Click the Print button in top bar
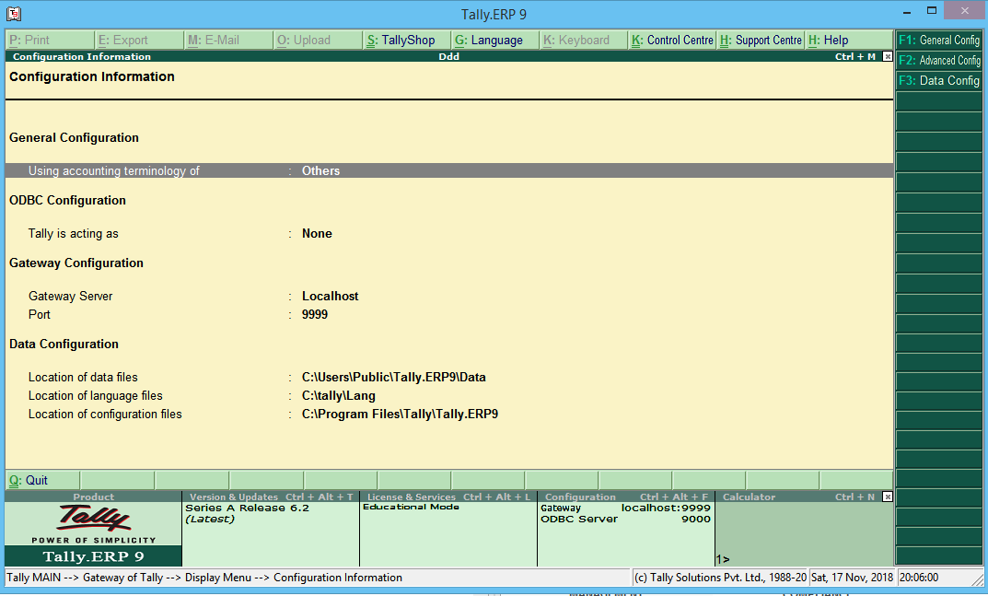Image resolution: width=988 pixels, height=596 pixels. 50,41
